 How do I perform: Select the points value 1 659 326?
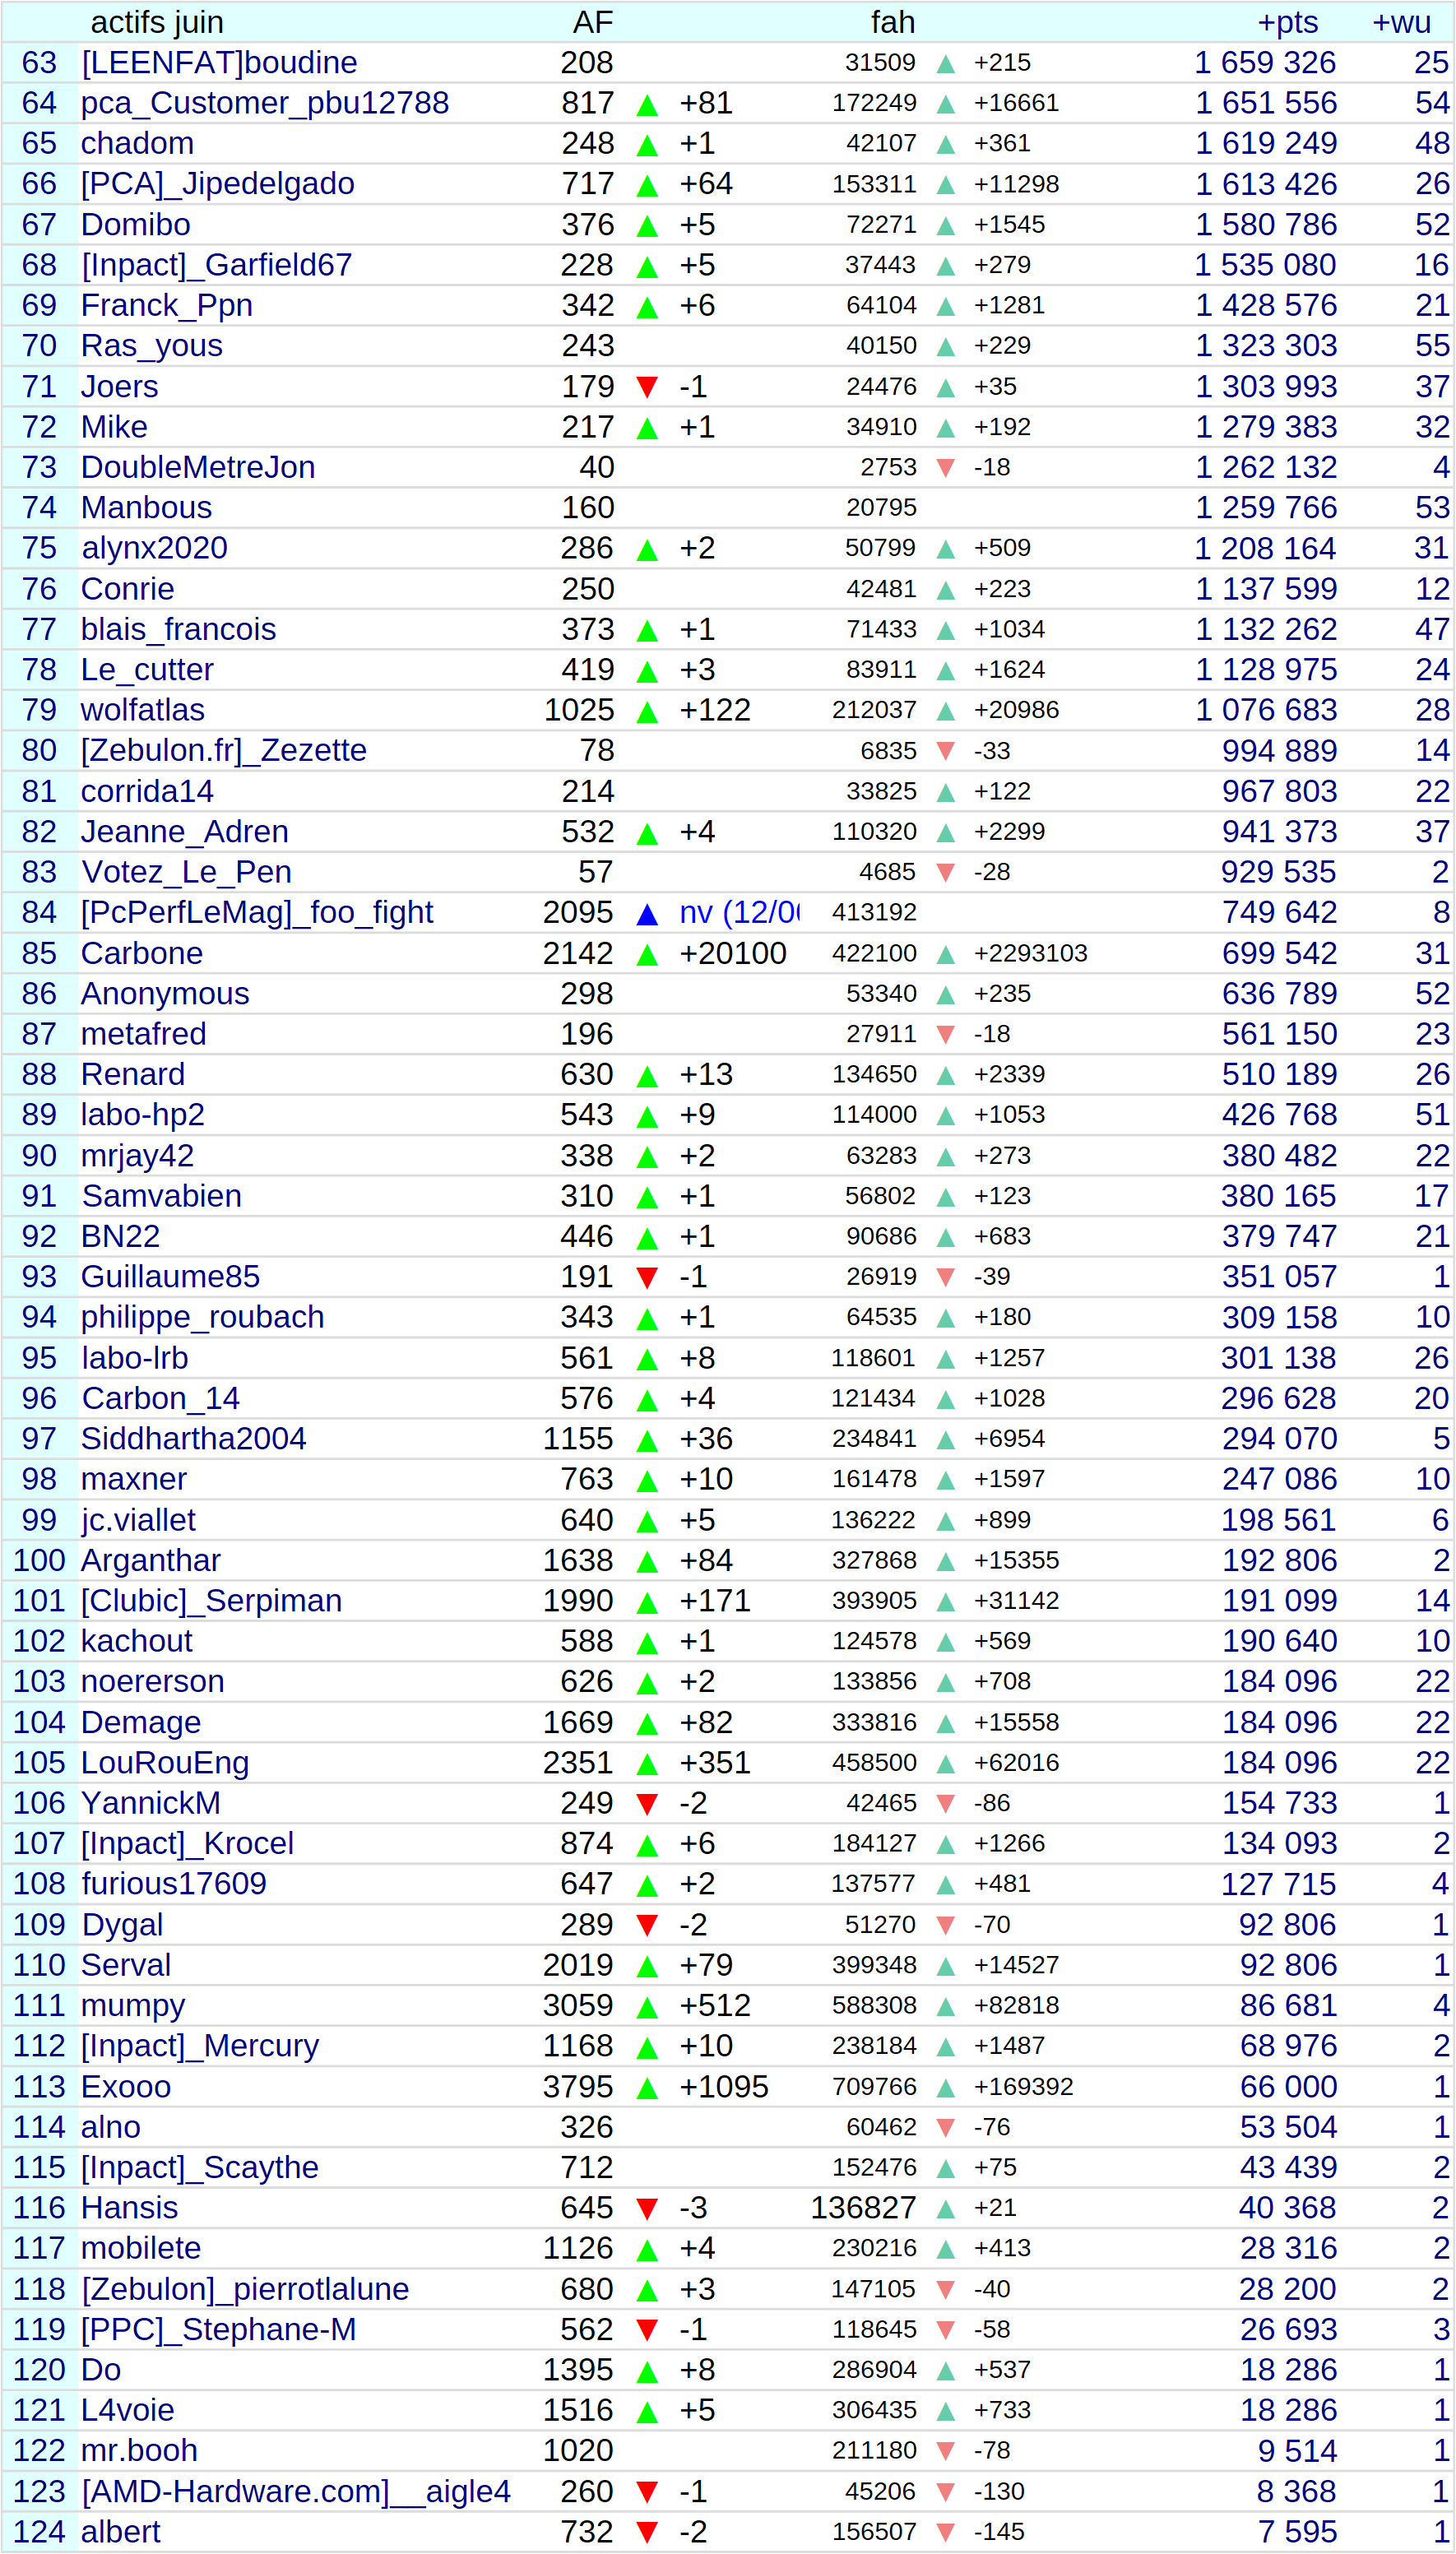click(1265, 63)
